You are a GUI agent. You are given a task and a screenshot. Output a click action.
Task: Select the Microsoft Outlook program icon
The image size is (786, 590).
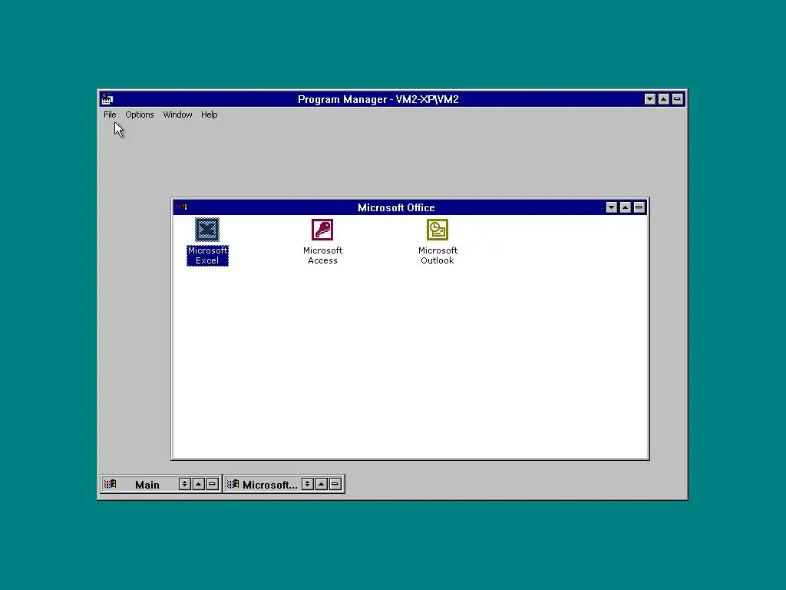(x=437, y=230)
